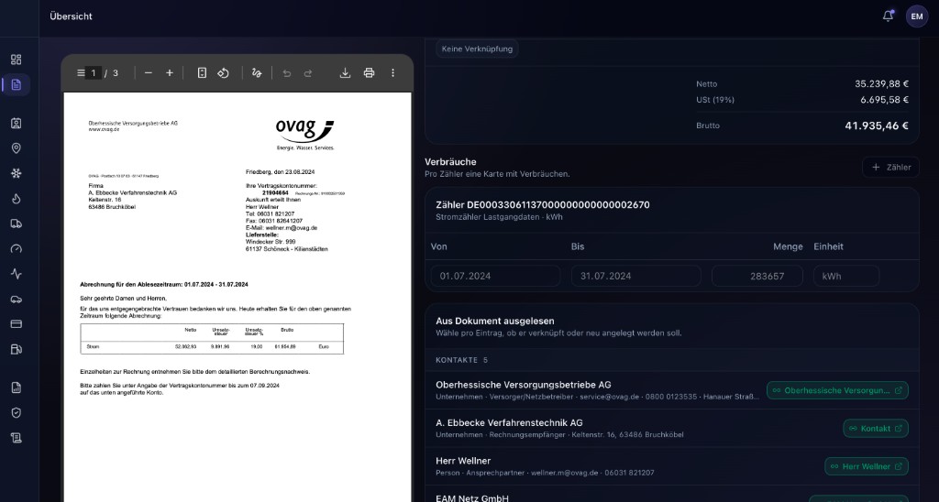Open the gauge meter icon in sidebar
The height and width of the screenshot is (502, 939).
[x=17, y=249]
